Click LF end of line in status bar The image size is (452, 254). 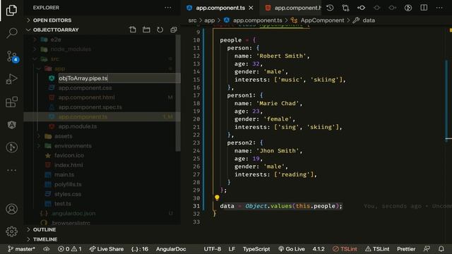click(x=232, y=249)
